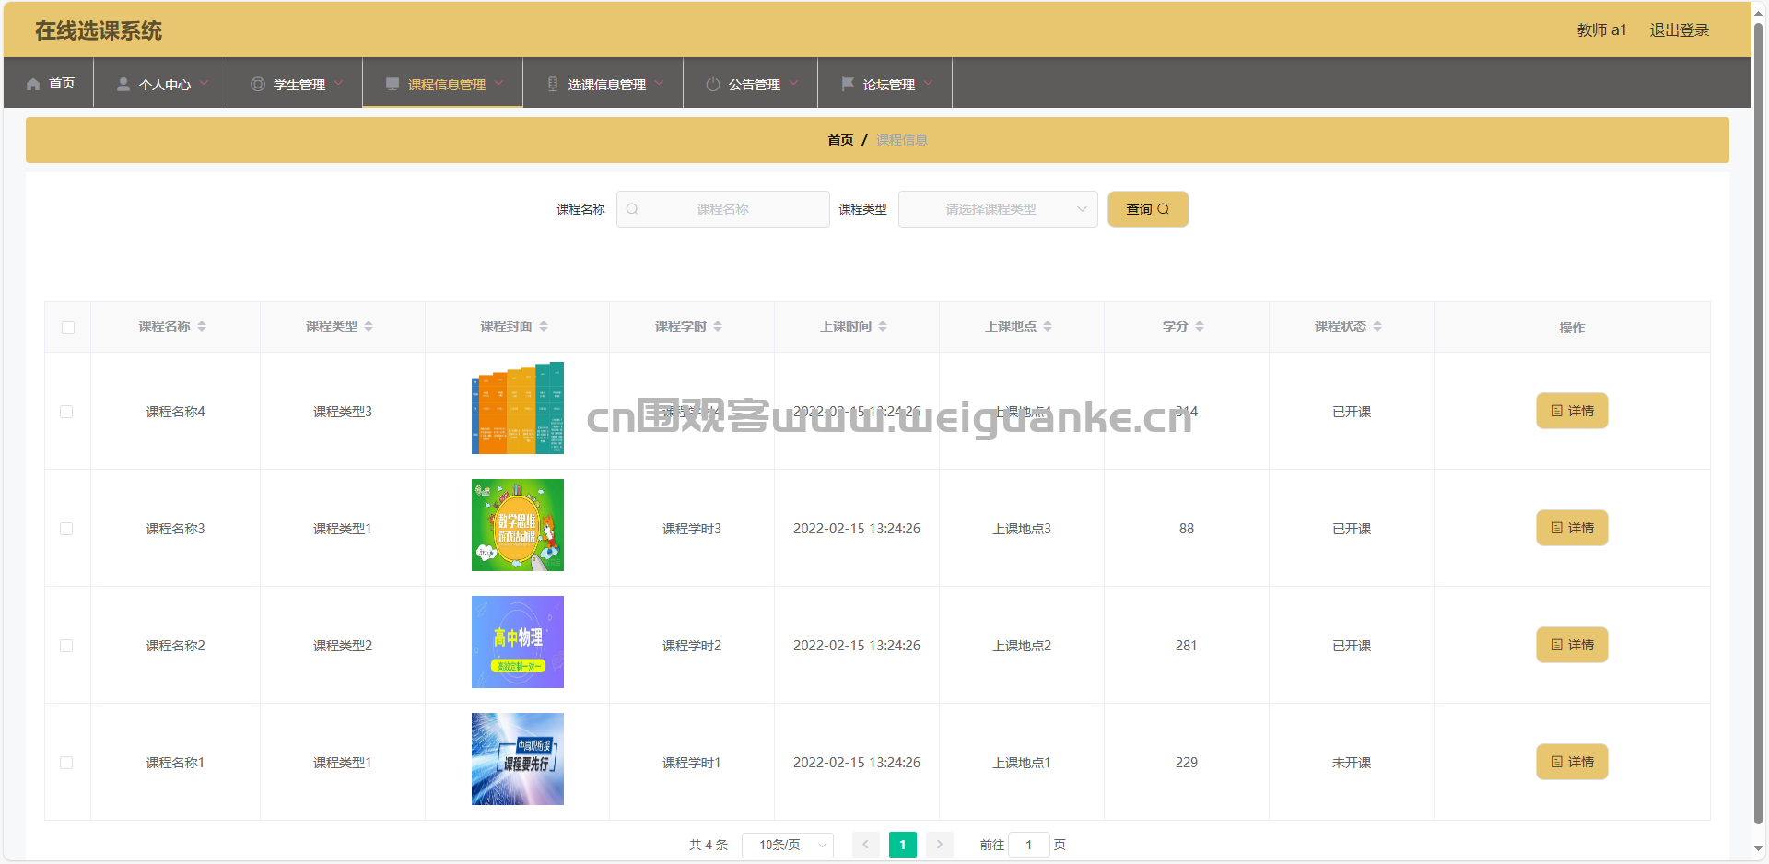Open the 论坛管理 menu item

point(888,84)
